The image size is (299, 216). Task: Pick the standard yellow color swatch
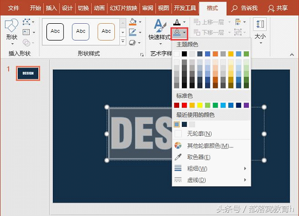(200, 105)
